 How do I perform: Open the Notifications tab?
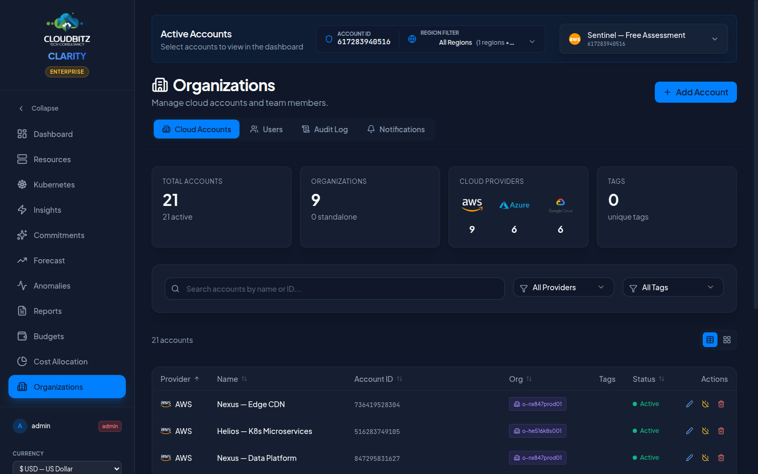coord(396,129)
